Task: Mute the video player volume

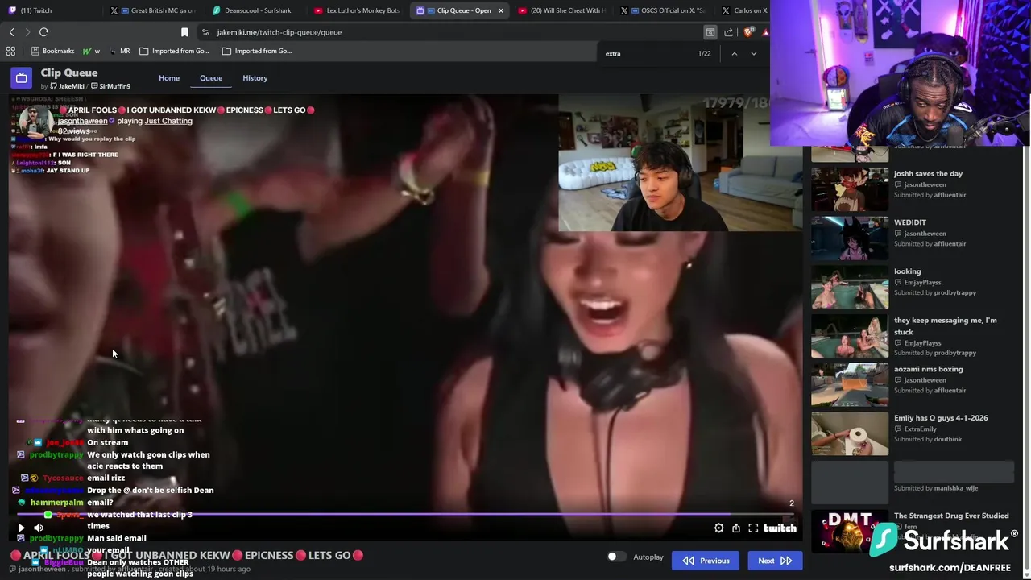Action: click(x=39, y=528)
